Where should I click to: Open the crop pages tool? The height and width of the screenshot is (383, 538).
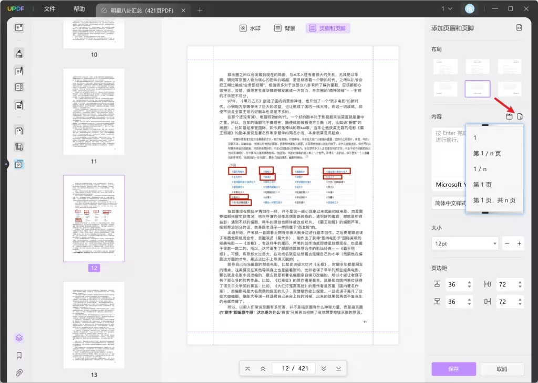click(19, 147)
